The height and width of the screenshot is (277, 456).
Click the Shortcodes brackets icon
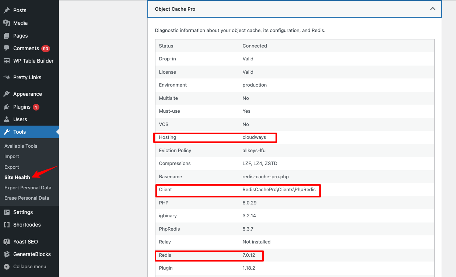coord(7,225)
